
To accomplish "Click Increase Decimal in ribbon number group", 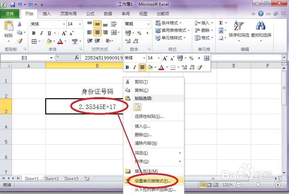I will click(128, 41).
